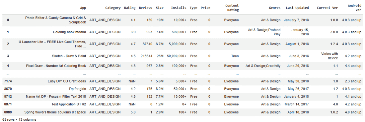Viewport: 365px width, 122px height.
Task: Click the installs value 5,000,000+
Action: click(x=178, y=44)
